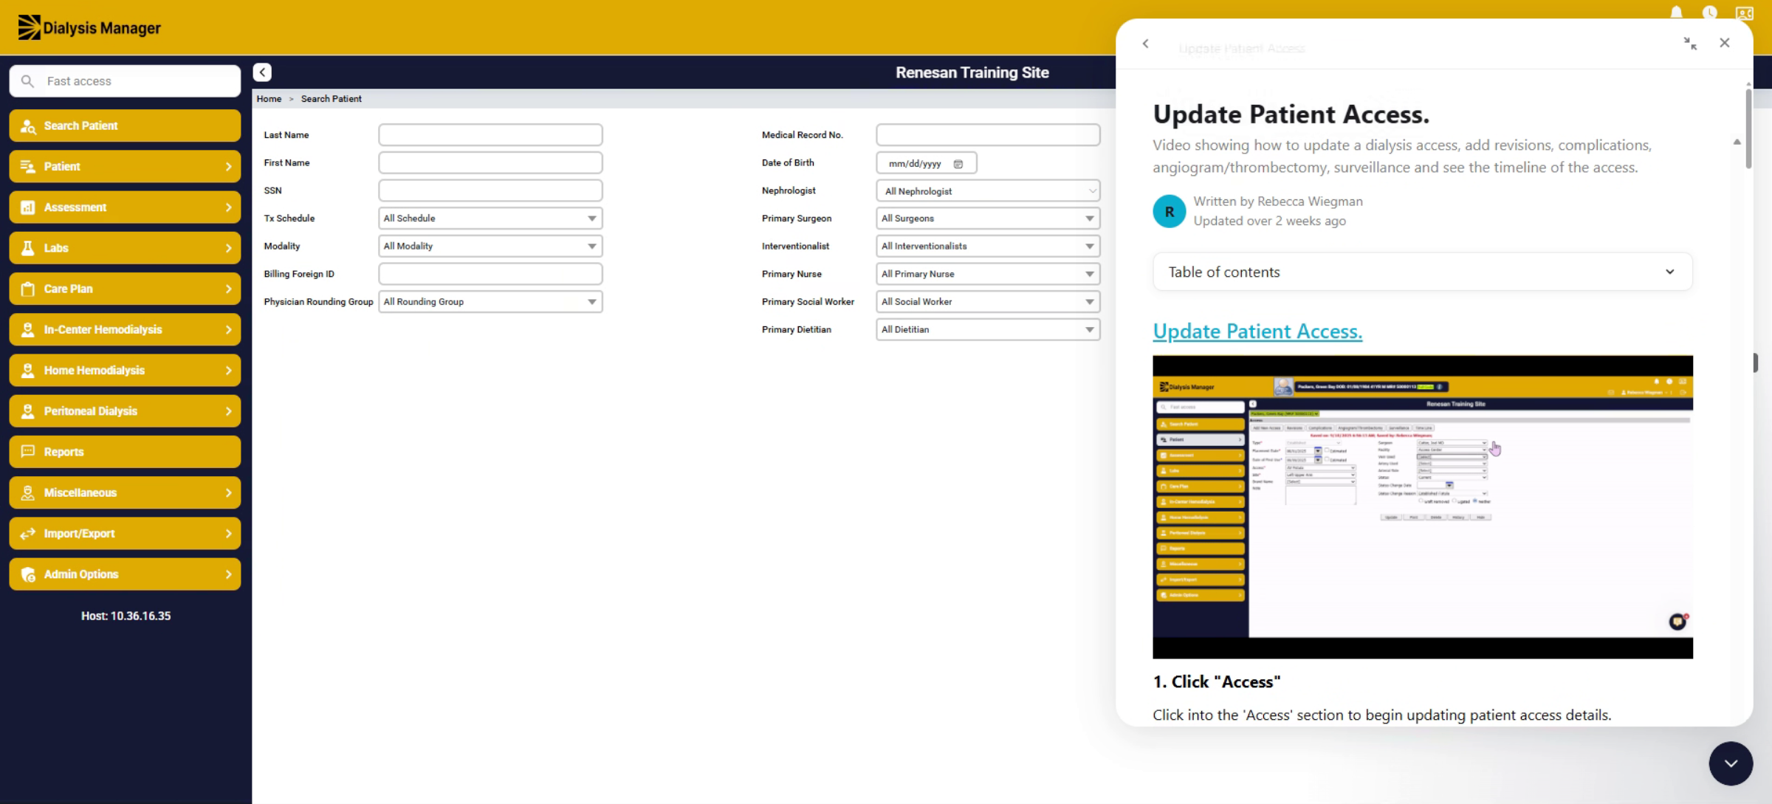Open the Date of Birth calendar picker
The image size is (1772, 804).
click(958, 164)
